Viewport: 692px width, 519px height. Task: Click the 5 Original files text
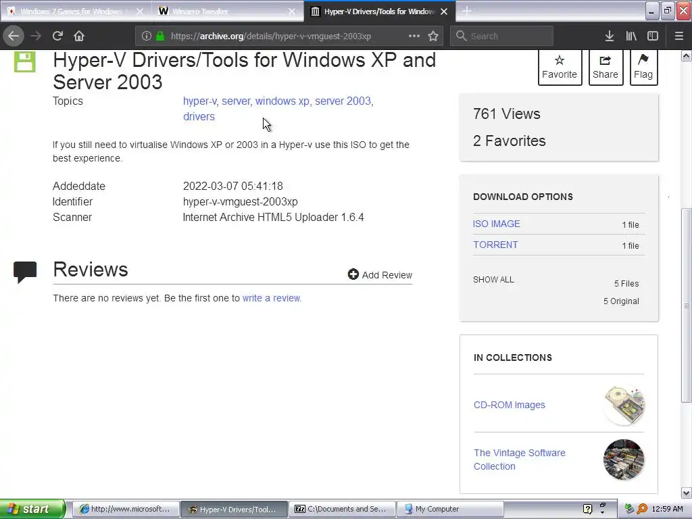[x=622, y=301]
